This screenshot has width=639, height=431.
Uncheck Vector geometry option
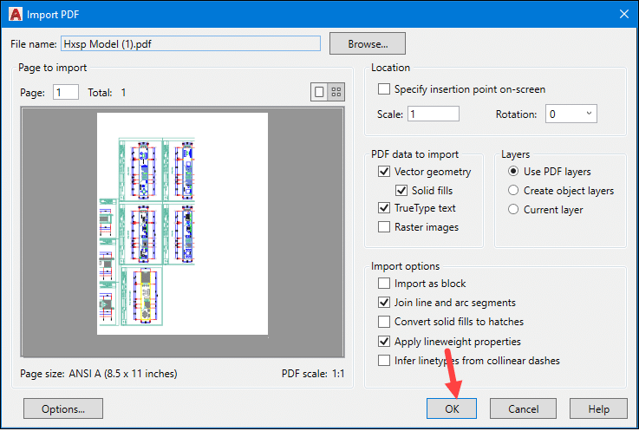tap(384, 172)
